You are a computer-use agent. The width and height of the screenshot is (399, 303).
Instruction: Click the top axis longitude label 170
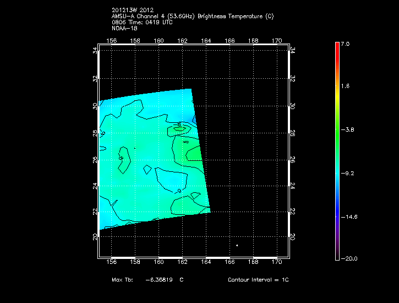click(x=278, y=41)
